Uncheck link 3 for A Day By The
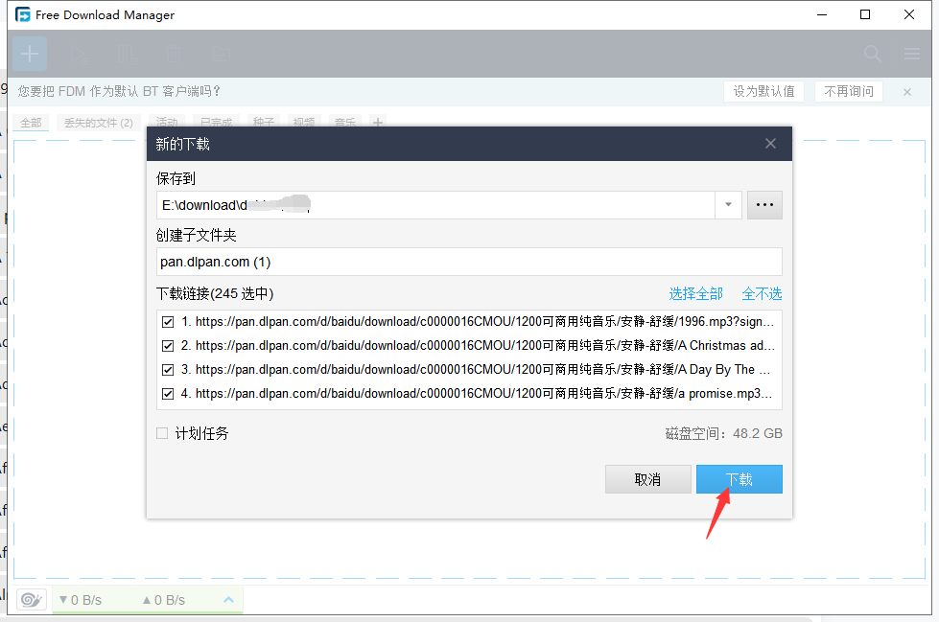Image resolution: width=939 pixels, height=622 pixels. (168, 370)
